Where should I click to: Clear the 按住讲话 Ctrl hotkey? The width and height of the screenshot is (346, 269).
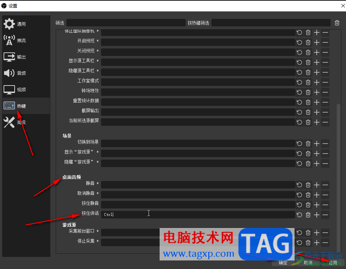pos(308,215)
